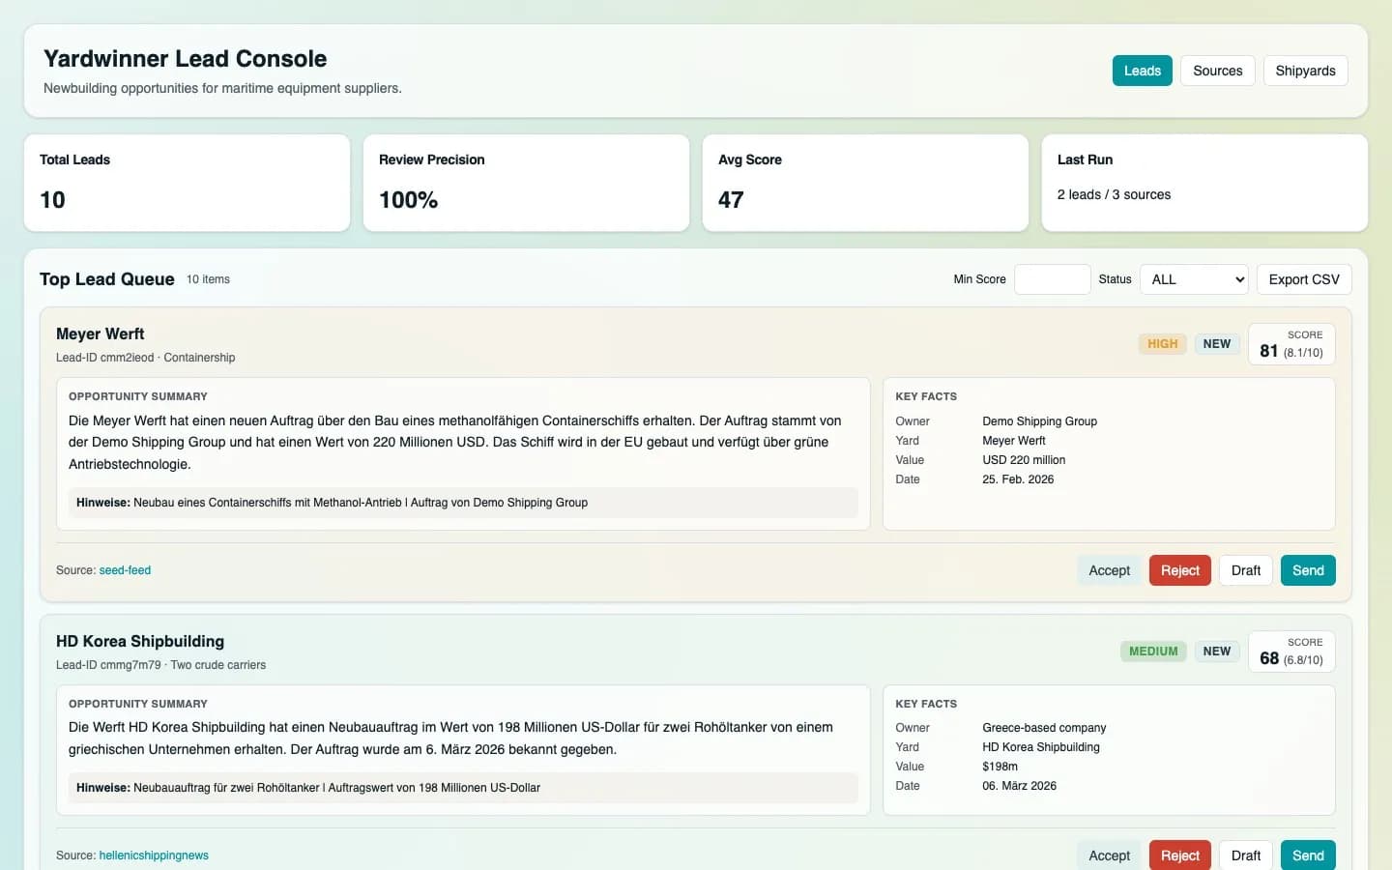Screen dimensions: 1392x870
Task: Accept the HD Korea Shipbuilding lead
Action: point(1109,855)
